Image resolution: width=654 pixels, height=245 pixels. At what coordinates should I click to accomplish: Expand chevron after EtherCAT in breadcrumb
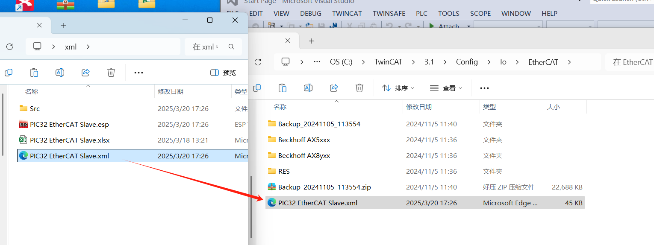[x=569, y=62]
